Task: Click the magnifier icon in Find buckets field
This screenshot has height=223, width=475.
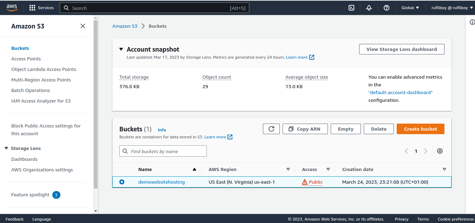Action: click(125, 151)
